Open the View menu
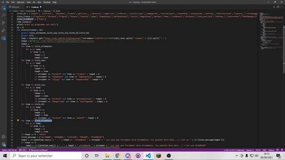The width and height of the screenshot is (285, 160). coord(28,2)
